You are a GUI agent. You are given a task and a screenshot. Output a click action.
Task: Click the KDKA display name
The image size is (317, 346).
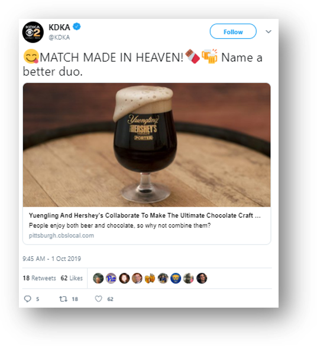pos(59,27)
